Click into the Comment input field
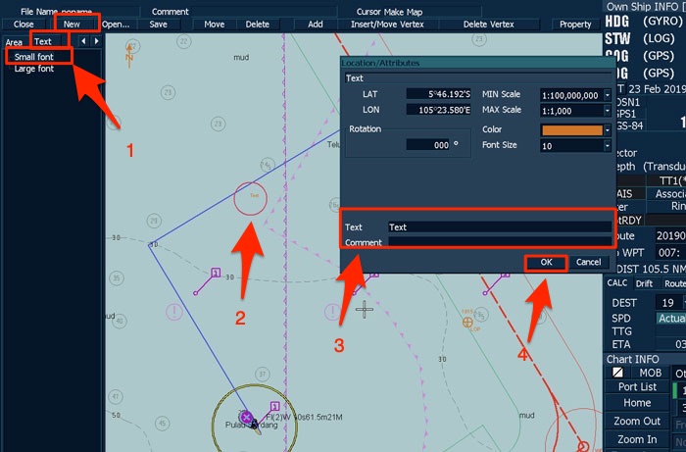This screenshot has height=452, width=686. [498, 242]
